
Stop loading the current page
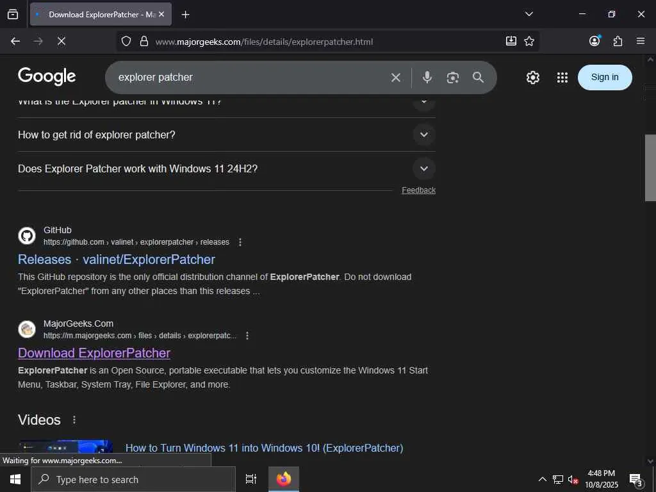61,41
